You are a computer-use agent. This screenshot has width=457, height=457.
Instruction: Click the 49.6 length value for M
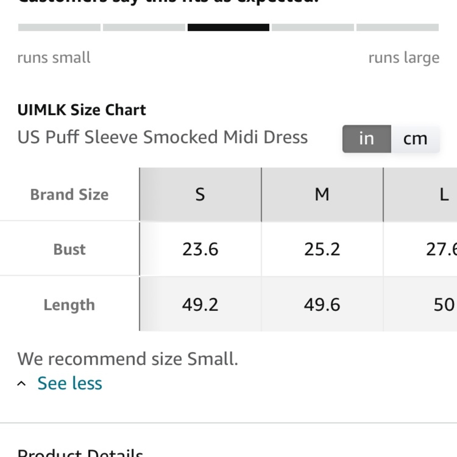(x=322, y=305)
